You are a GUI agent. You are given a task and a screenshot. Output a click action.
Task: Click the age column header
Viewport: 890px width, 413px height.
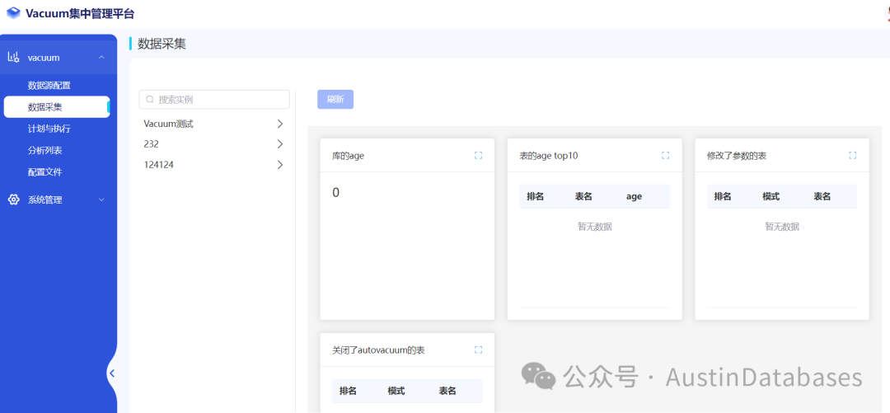(634, 196)
